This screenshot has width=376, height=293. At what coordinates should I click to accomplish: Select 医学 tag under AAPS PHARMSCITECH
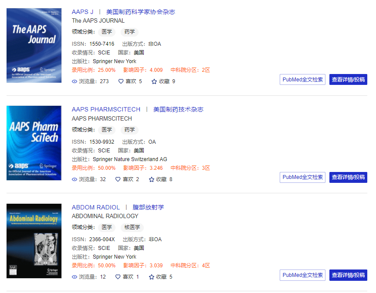pyautogui.click(x=107, y=130)
